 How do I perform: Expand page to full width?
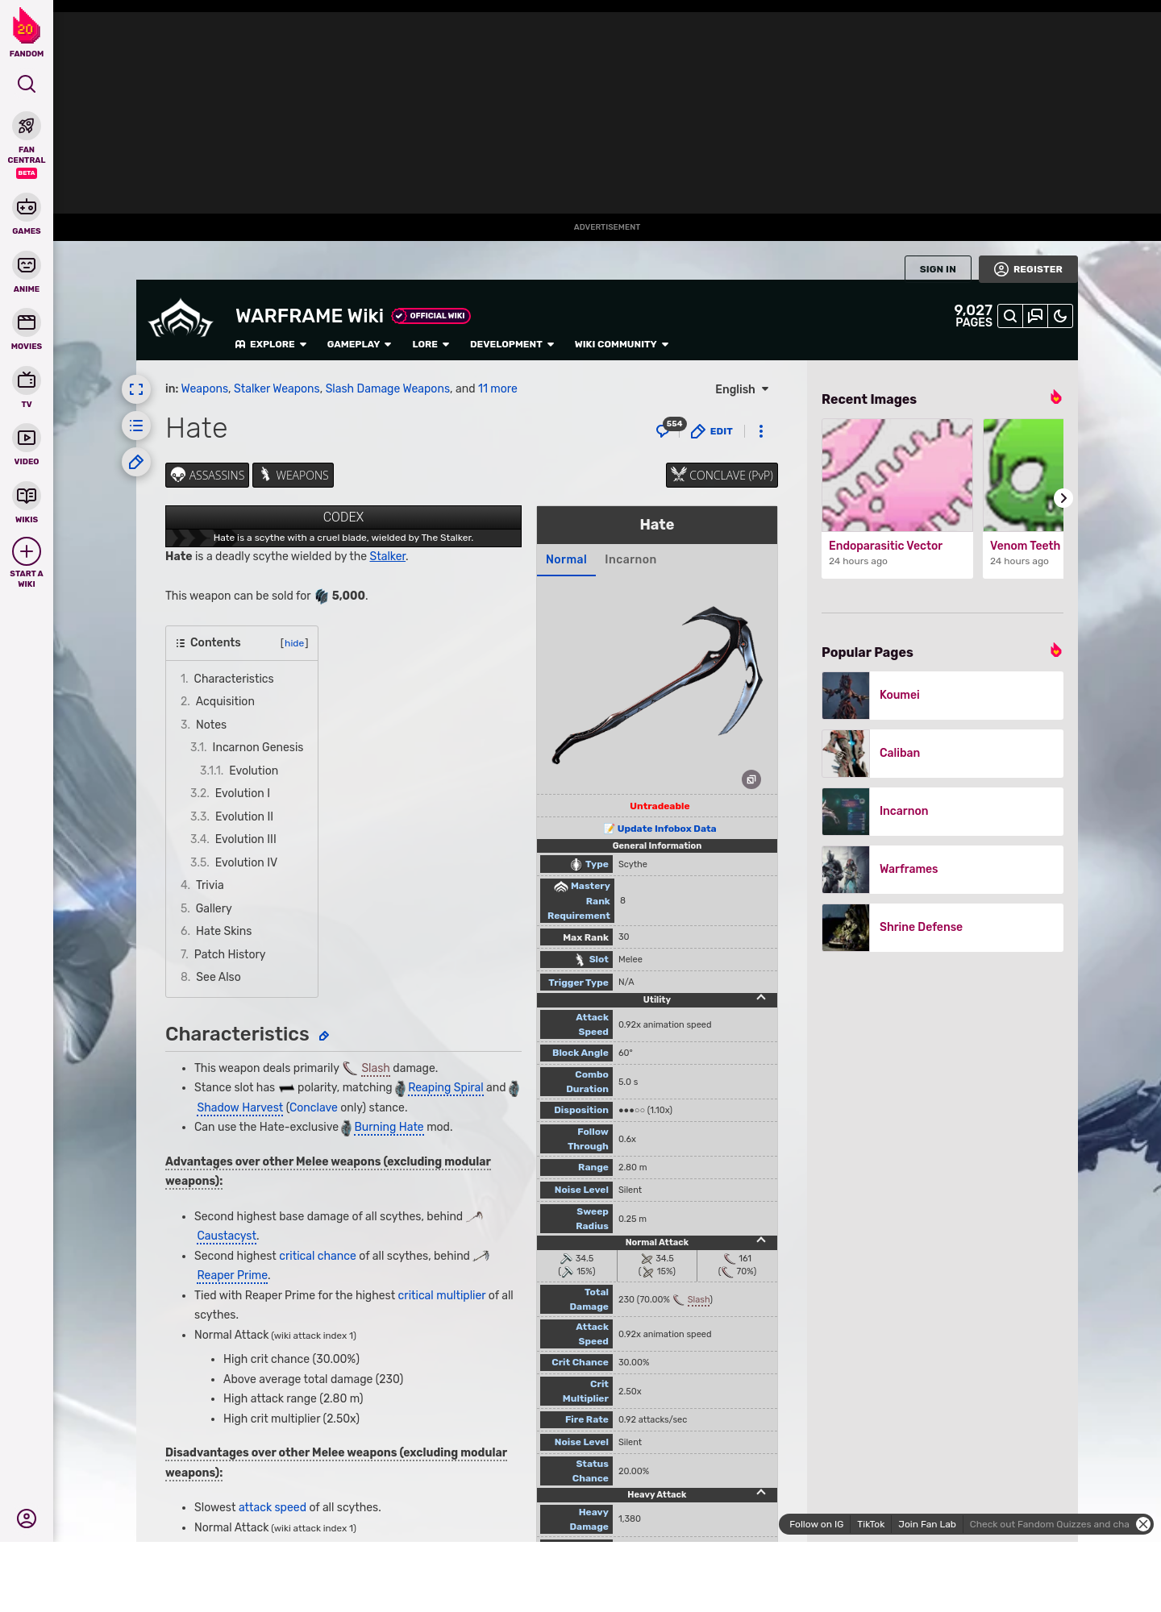tap(136, 389)
